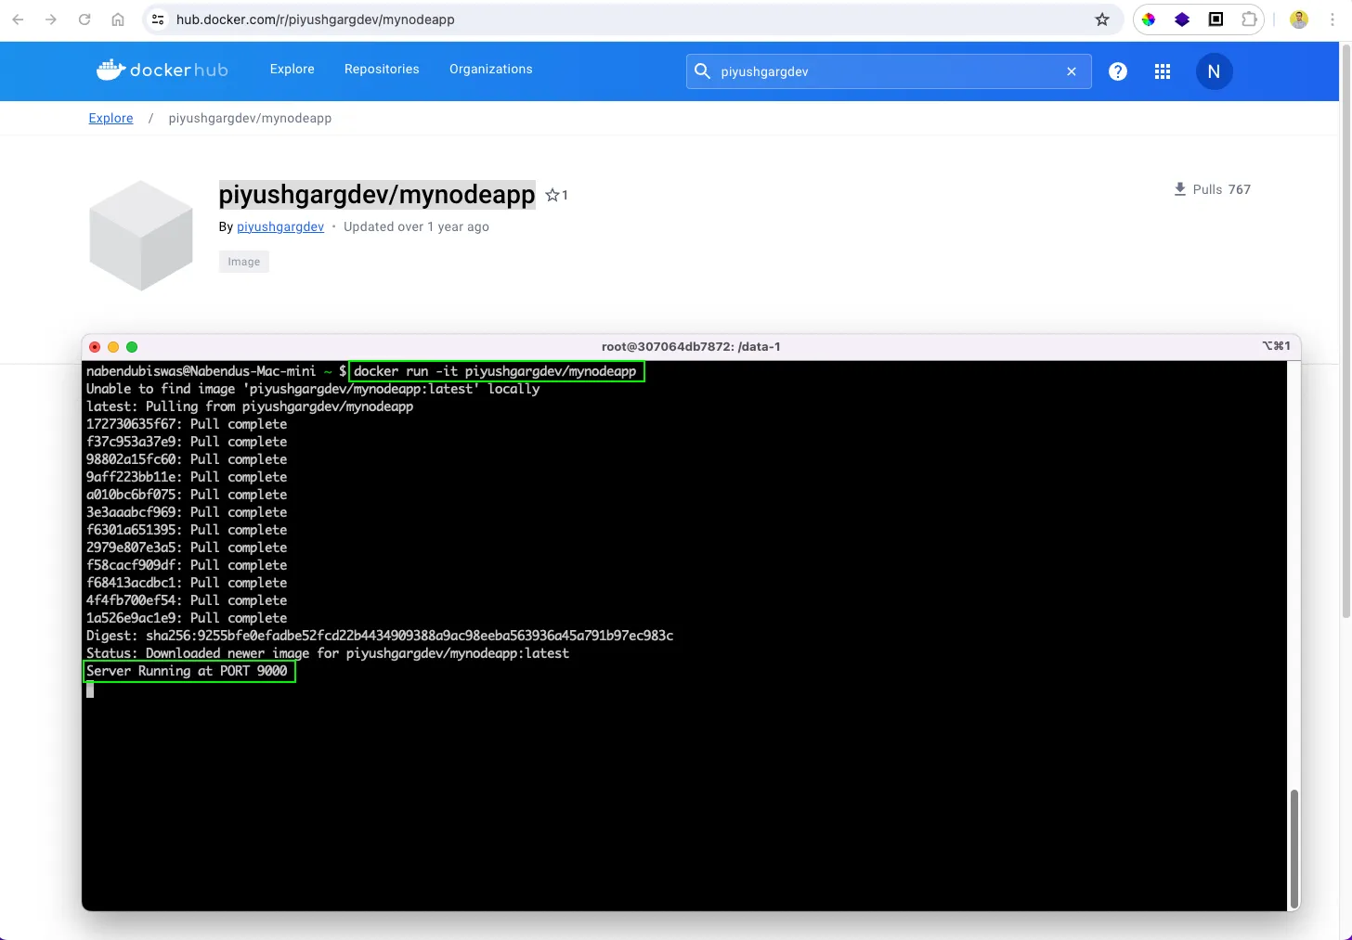This screenshot has height=940, width=1352.
Task: Open the Docker Hub help icon
Action: (1118, 71)
